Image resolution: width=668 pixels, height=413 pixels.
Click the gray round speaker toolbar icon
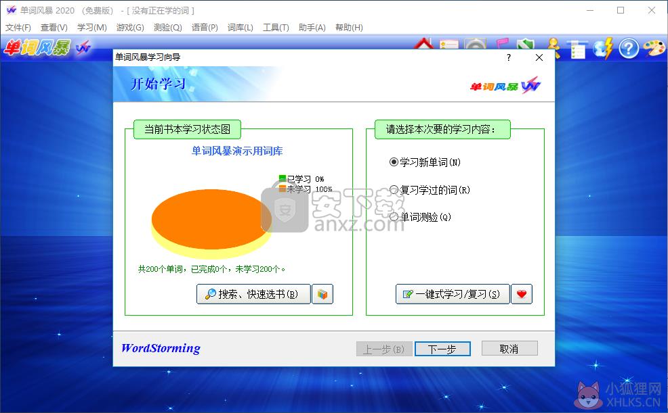476,44
